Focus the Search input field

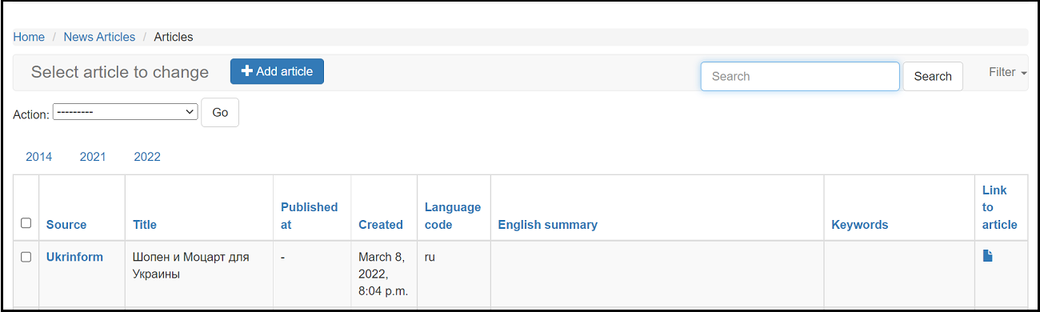click(800, 76)
